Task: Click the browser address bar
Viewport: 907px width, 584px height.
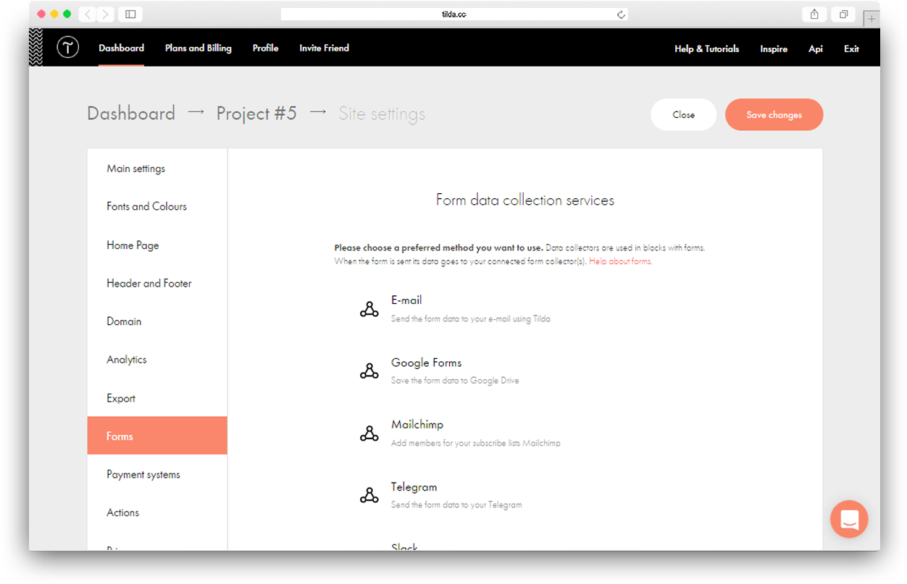Action: point(453,13)
